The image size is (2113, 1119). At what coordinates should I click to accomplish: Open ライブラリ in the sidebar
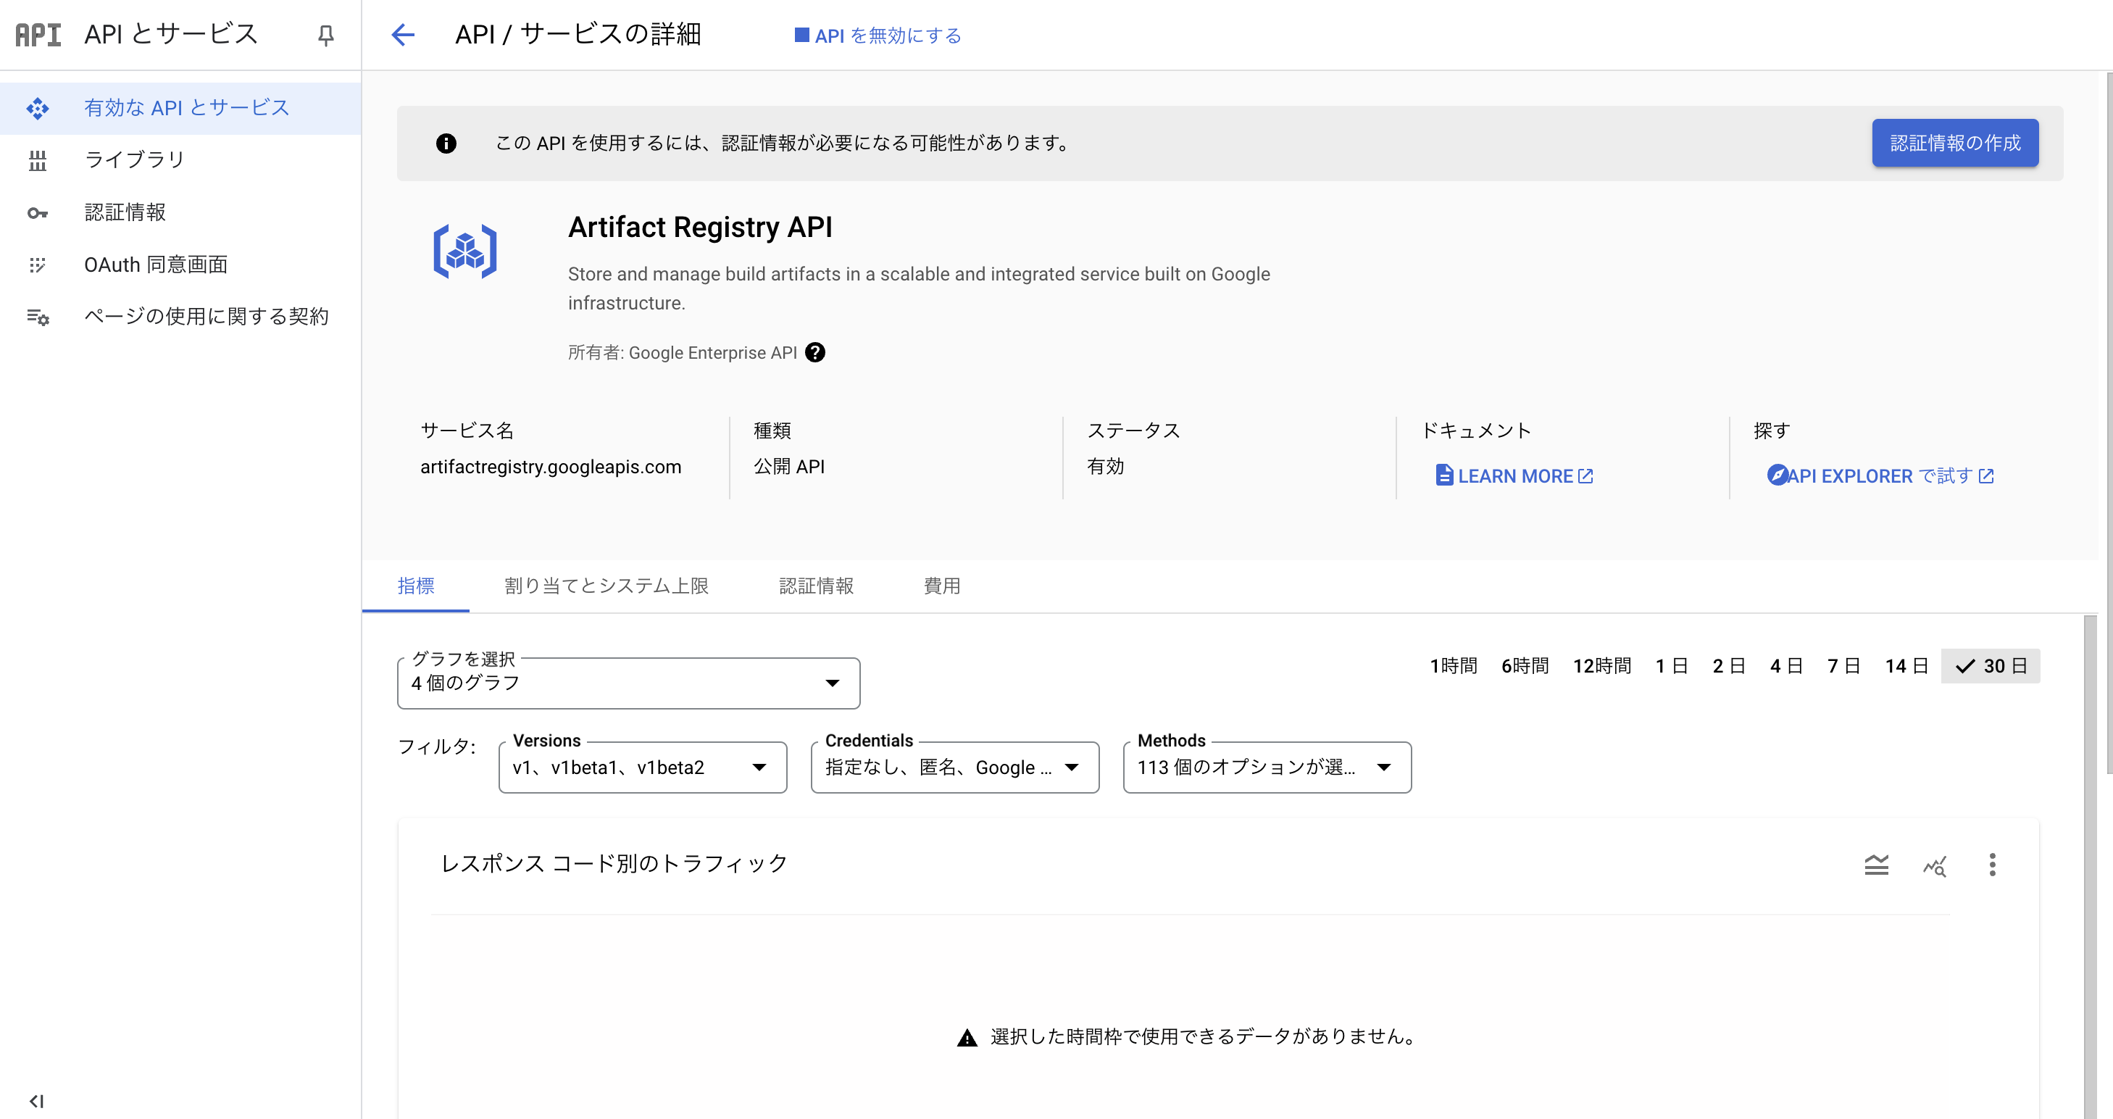click(135, 160)
